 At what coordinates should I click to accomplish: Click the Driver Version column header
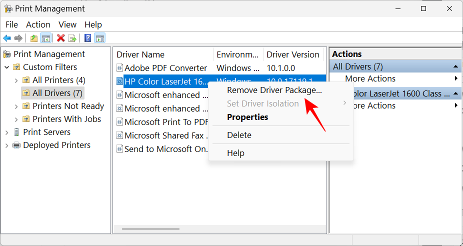[x=292, y=54]
